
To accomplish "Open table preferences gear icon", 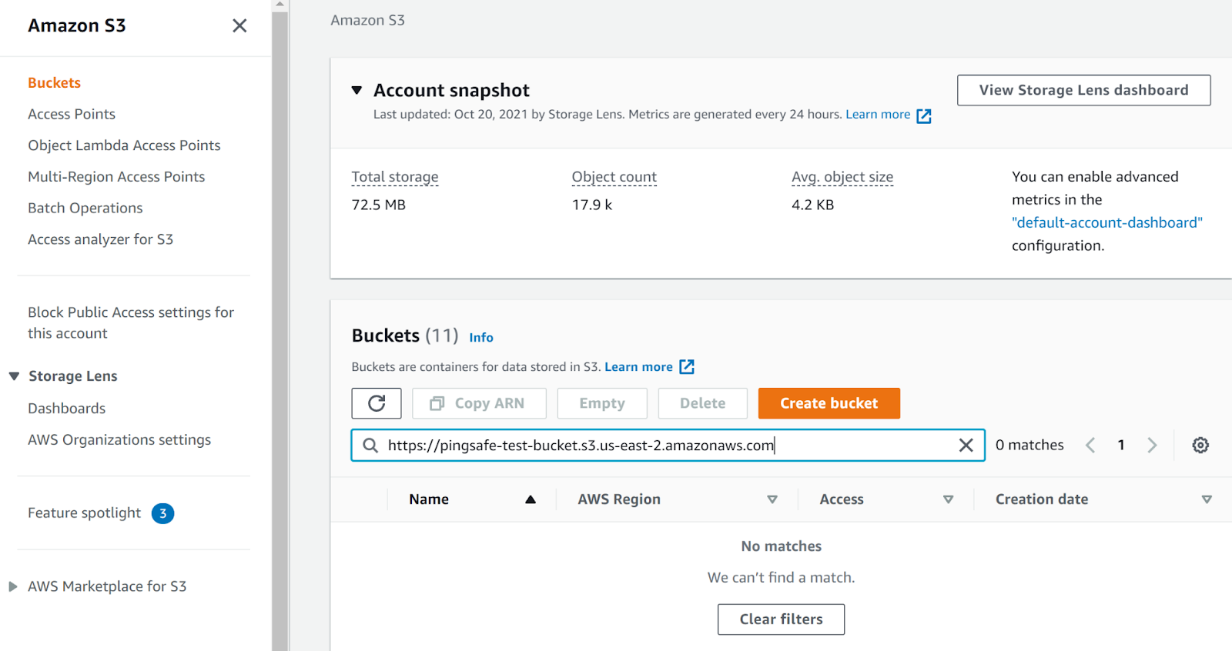I will (x=1200, y=446).
